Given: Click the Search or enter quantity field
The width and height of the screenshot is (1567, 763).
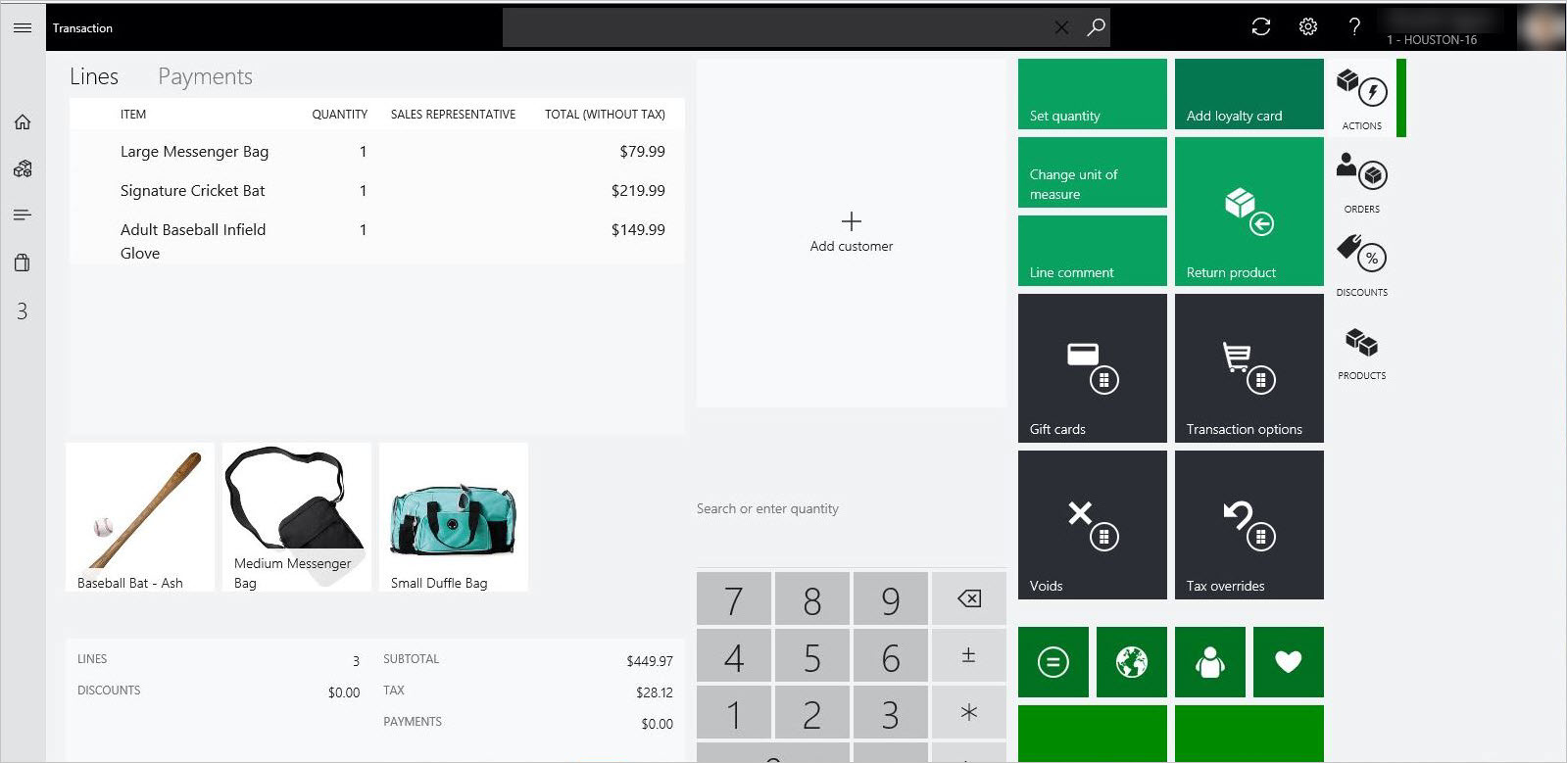Looking at the screenshot, I should click(x=852, y=509).
